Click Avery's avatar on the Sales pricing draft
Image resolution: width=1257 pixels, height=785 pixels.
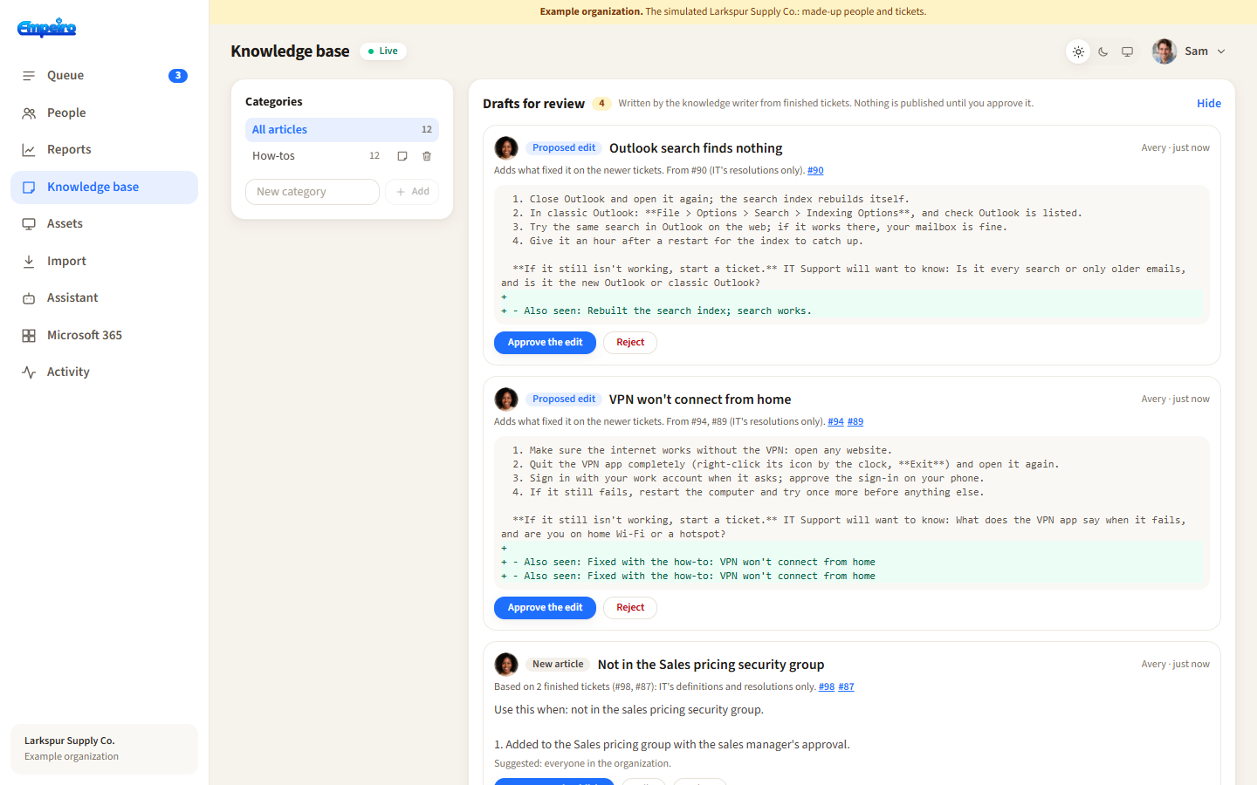[x=506, y=665]
